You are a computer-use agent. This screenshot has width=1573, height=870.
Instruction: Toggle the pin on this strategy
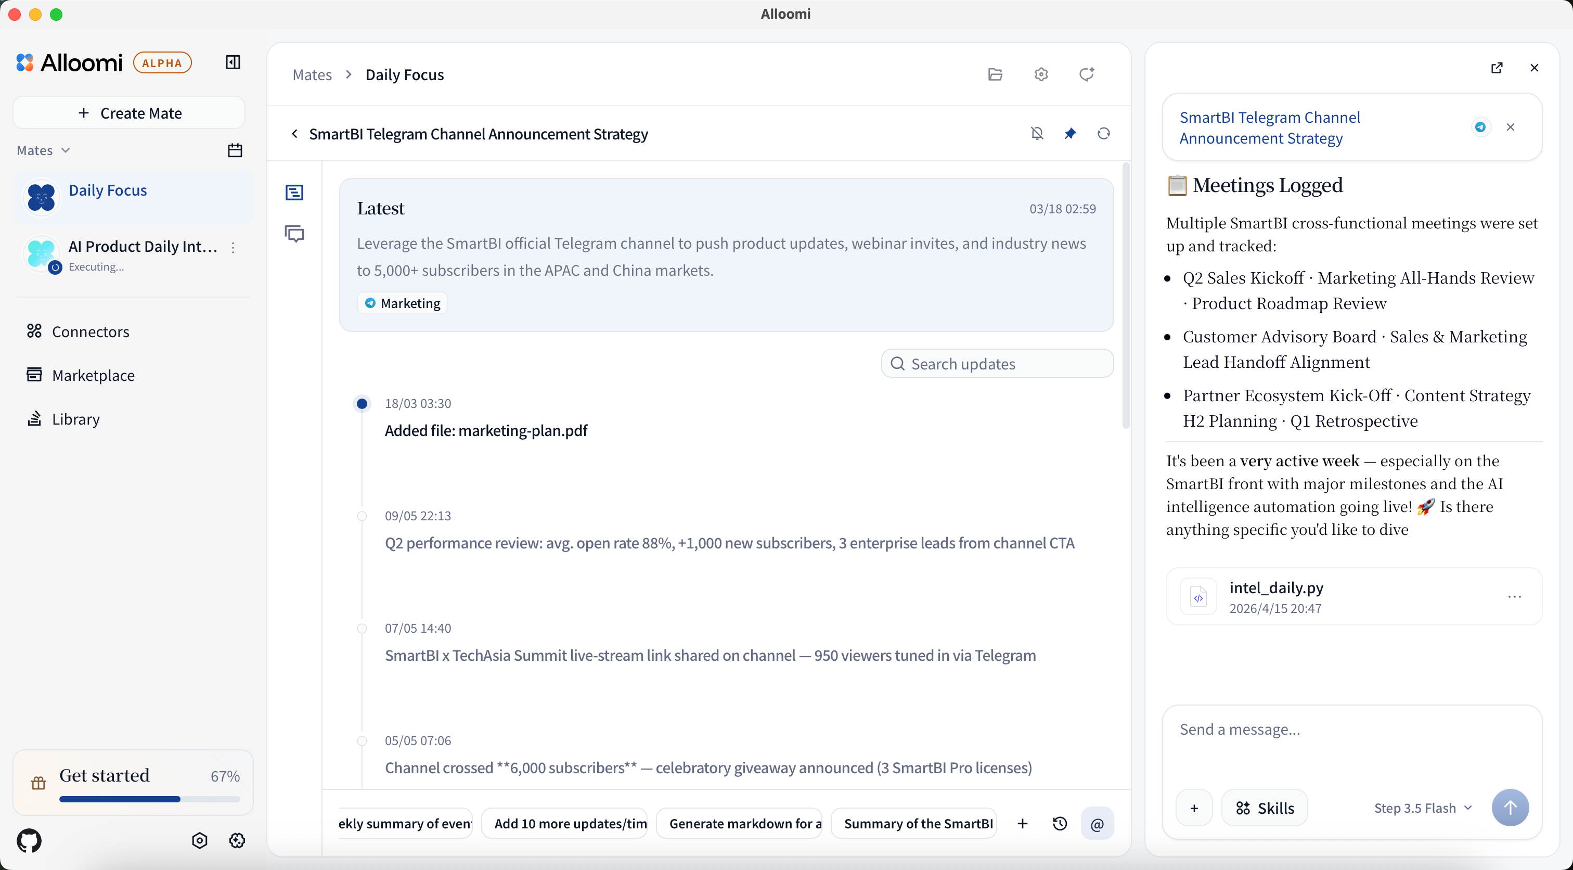click(x=1071, y=133)
